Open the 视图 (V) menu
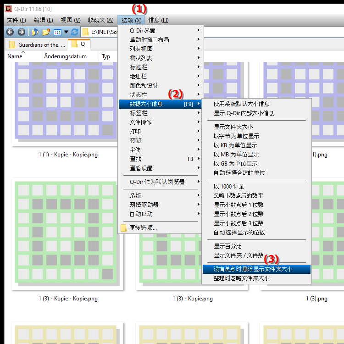This screenshot has height=344, width=344. click(x=71, y=20)
